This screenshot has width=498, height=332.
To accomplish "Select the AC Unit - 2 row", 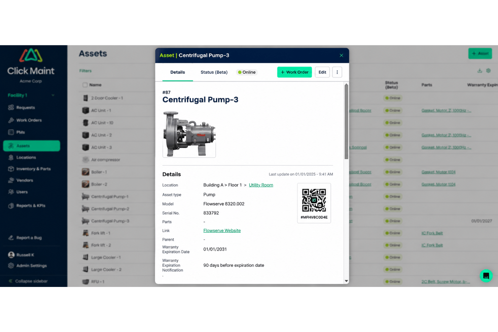I will coord(101,135).
